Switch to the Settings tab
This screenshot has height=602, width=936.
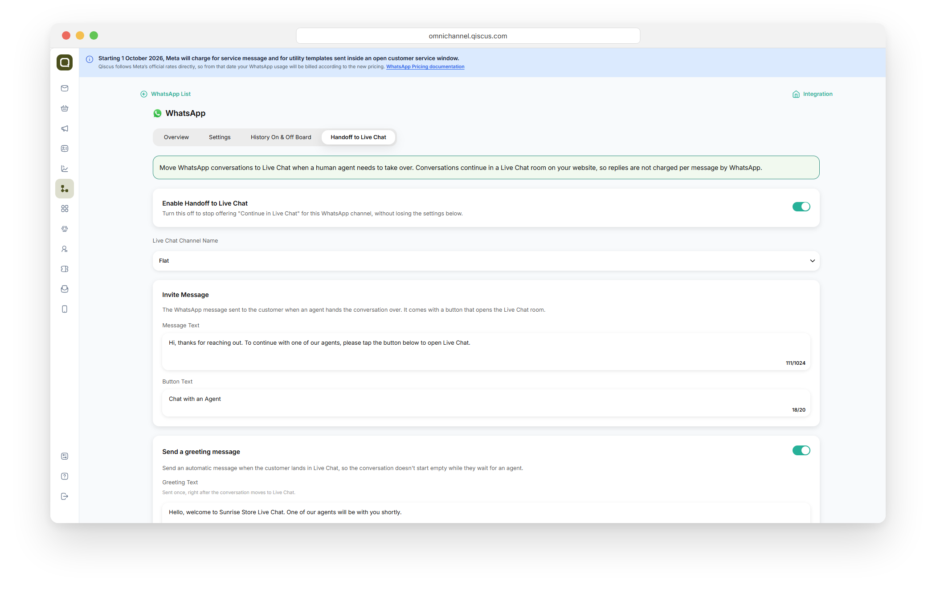[220, 137]
